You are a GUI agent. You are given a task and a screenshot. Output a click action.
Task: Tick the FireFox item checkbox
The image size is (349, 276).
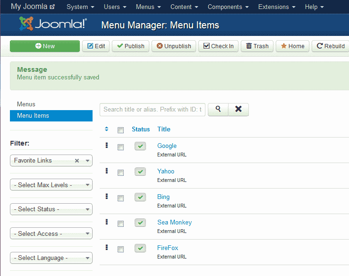120,249
